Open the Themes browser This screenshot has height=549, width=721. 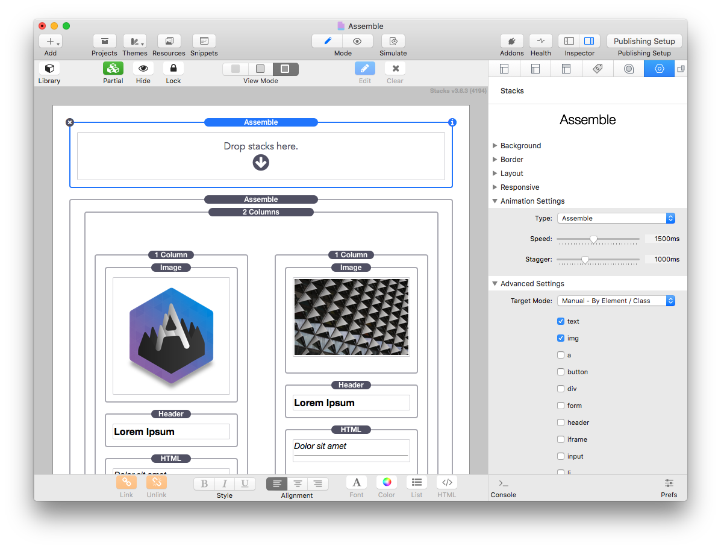[135, 42]
